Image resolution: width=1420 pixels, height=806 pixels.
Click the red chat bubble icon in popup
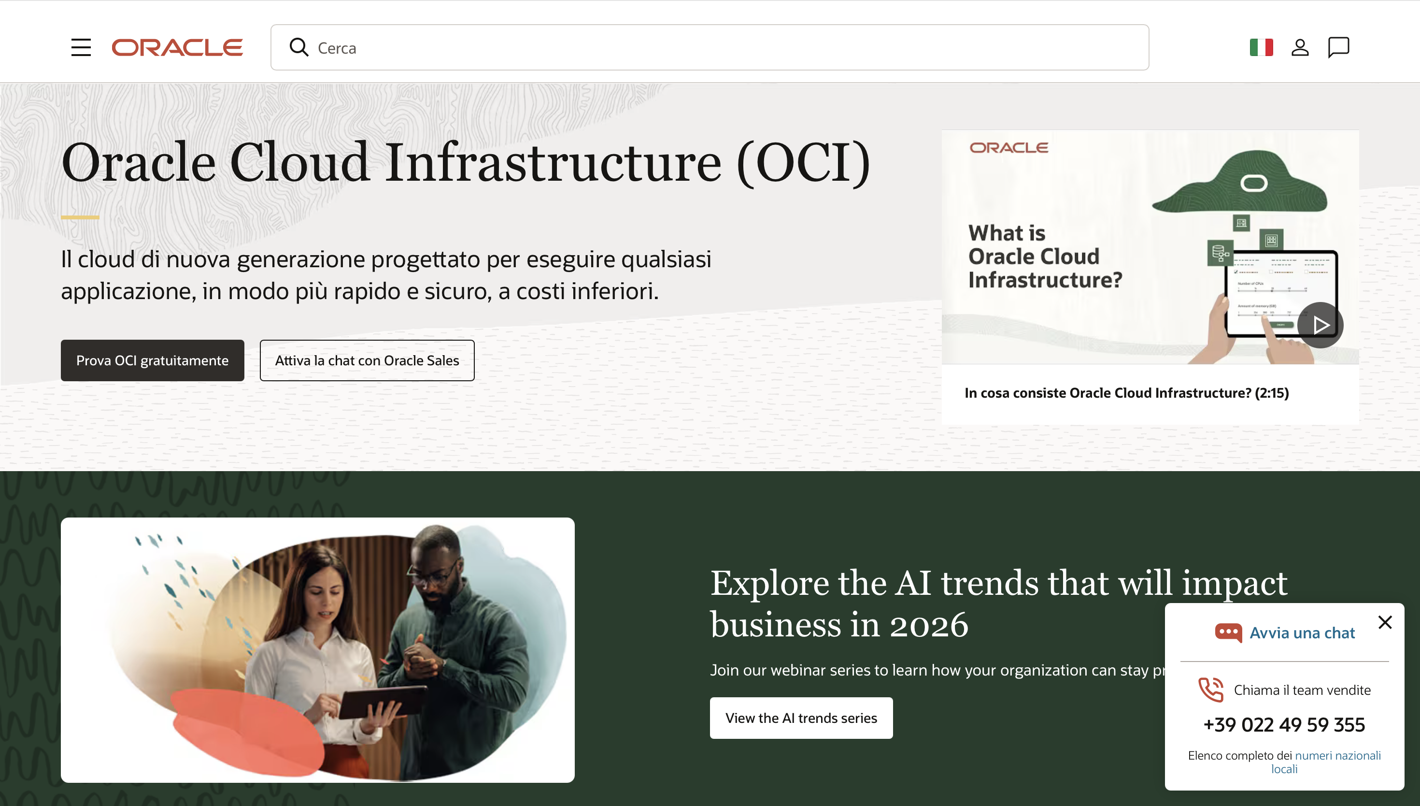(1228, 632)
